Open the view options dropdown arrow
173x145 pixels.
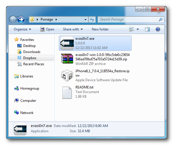click(138, 29)
